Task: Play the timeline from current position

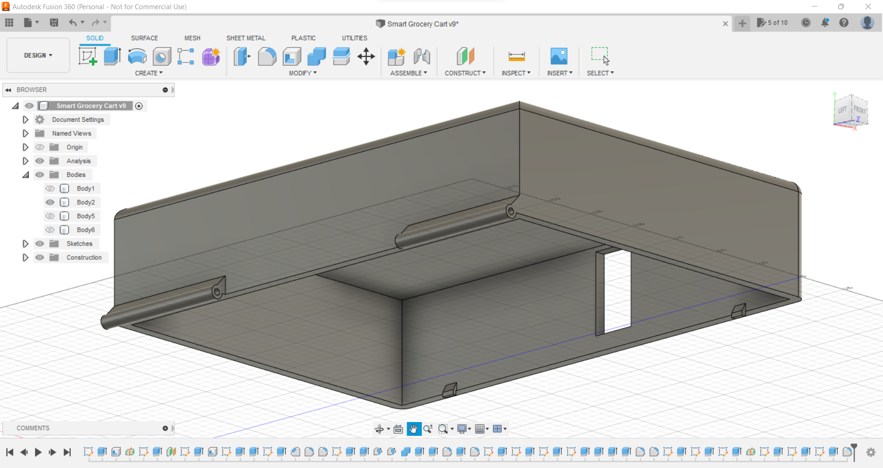Action: tap(38, 452)
